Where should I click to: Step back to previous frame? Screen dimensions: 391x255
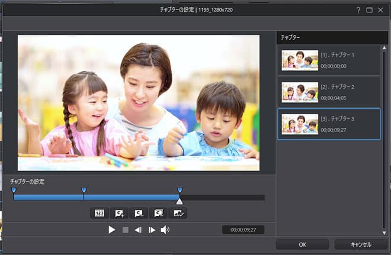coord(138,230)
